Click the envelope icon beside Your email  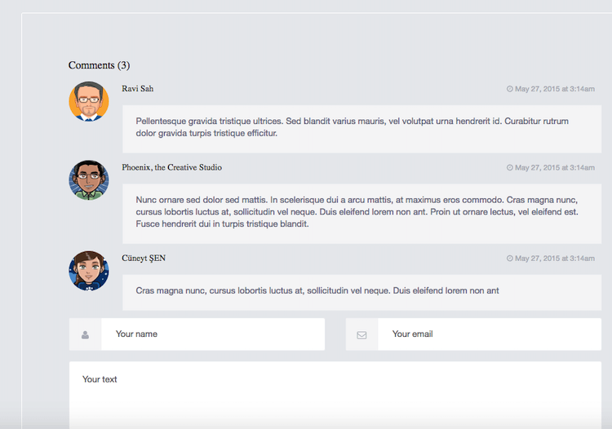[x=361, y=334]
